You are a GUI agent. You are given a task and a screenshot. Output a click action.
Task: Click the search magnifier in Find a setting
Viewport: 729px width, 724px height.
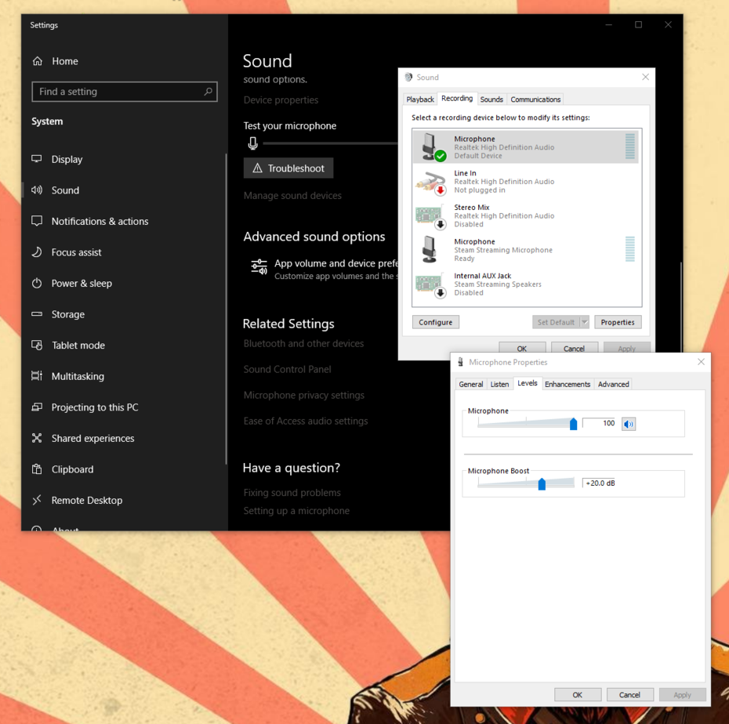(x=208, y=92)
